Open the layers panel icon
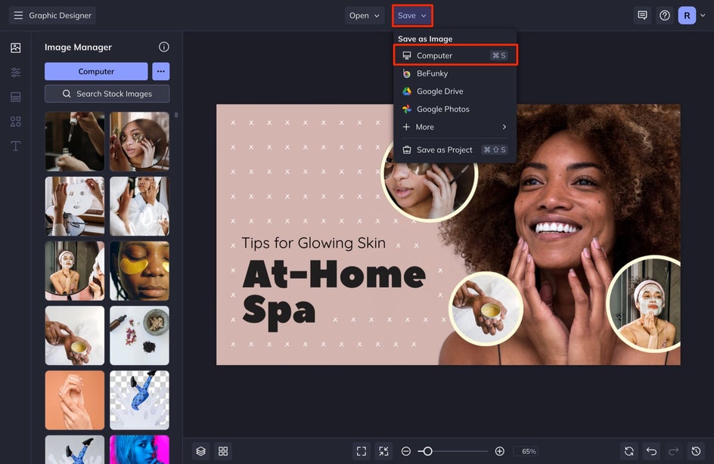The width and height of the screenshot is (714, 464). (201, 451)
